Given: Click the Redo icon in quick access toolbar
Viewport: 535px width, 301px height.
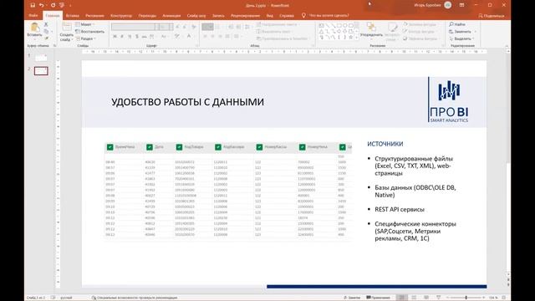Looking at the screenshot, I should (53, 5).
